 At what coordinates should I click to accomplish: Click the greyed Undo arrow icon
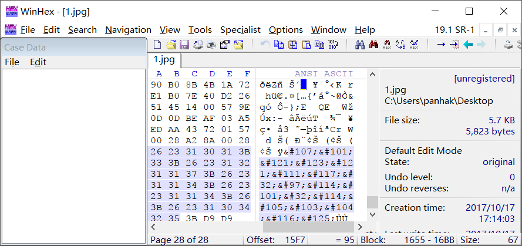click(265, 44)
